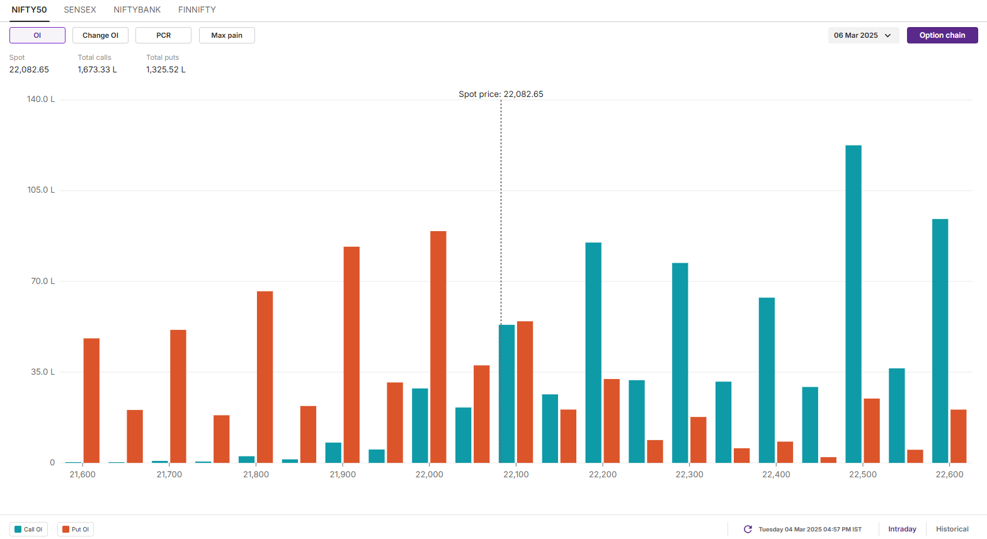Click the 21,600 x-axis label
This screenshot has height=539, width=987.
(83, 475)
